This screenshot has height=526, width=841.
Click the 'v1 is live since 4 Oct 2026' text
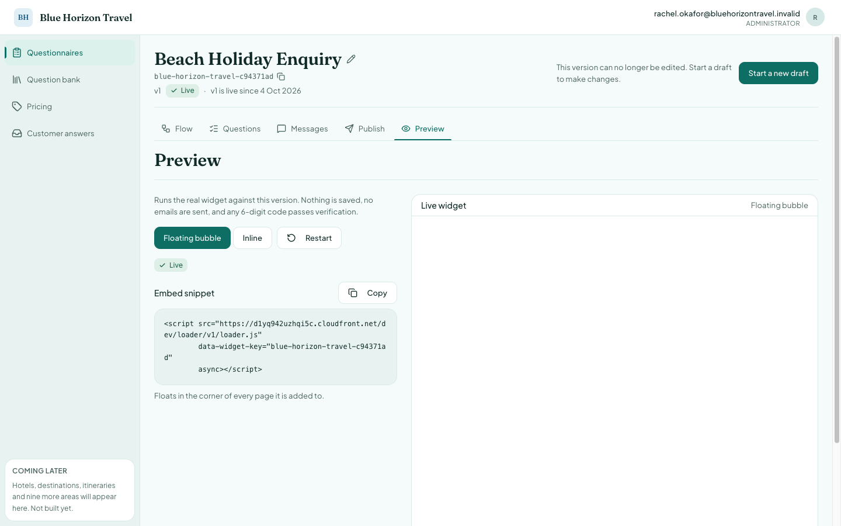[x=256, y=91]
